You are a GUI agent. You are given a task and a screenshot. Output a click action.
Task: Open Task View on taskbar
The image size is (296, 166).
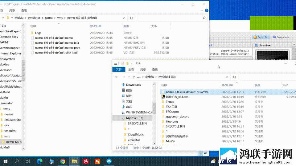point(28,161)
